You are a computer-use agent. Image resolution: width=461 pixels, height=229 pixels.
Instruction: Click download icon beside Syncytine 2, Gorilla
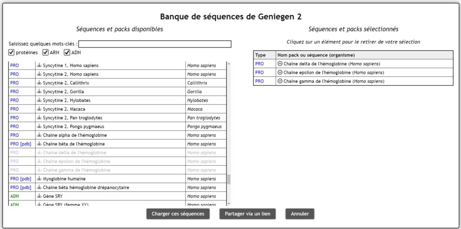(x=39, y=92)
